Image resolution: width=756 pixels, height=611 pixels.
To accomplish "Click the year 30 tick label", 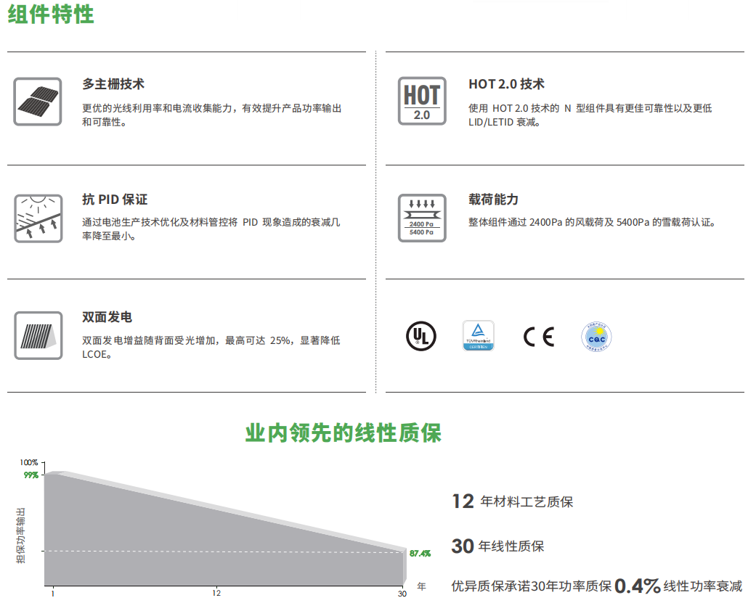I will 402,594.
